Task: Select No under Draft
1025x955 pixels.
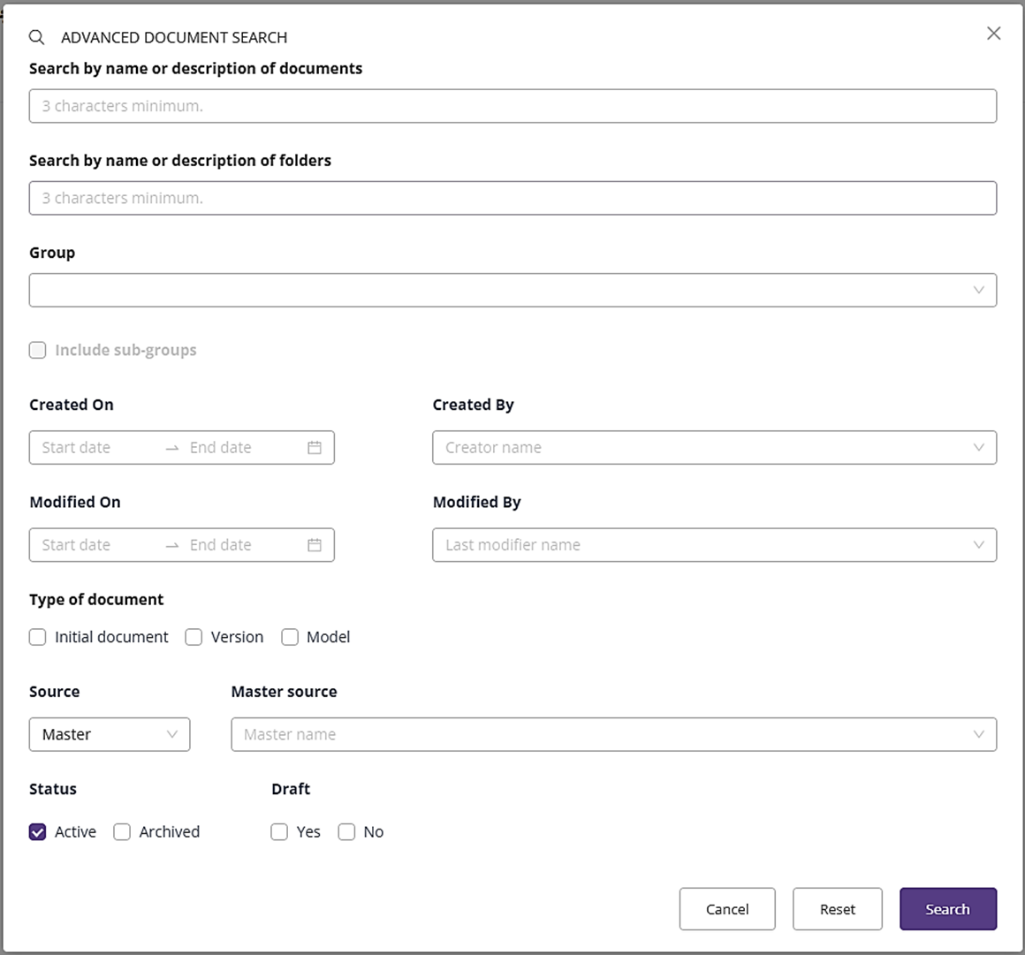Action: pos(346,832)
